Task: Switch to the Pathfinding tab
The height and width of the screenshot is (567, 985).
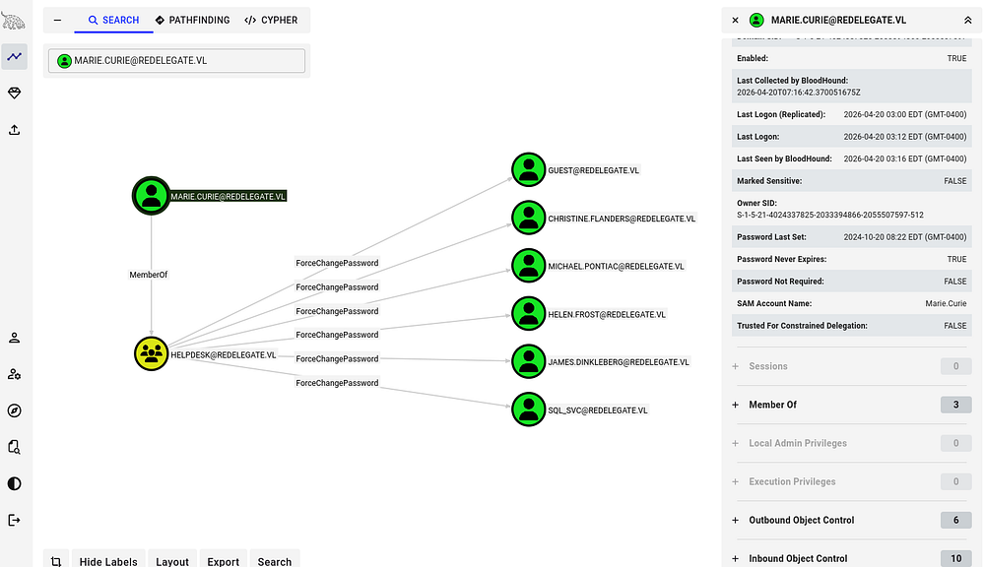Action: (193, 20)
